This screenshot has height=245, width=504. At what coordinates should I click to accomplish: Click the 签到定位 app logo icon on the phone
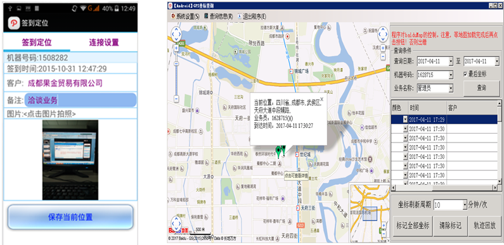click(13, 23)
